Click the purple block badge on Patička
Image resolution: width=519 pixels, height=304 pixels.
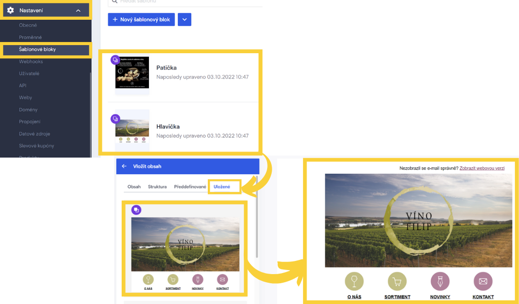click(x=115, y=60)
